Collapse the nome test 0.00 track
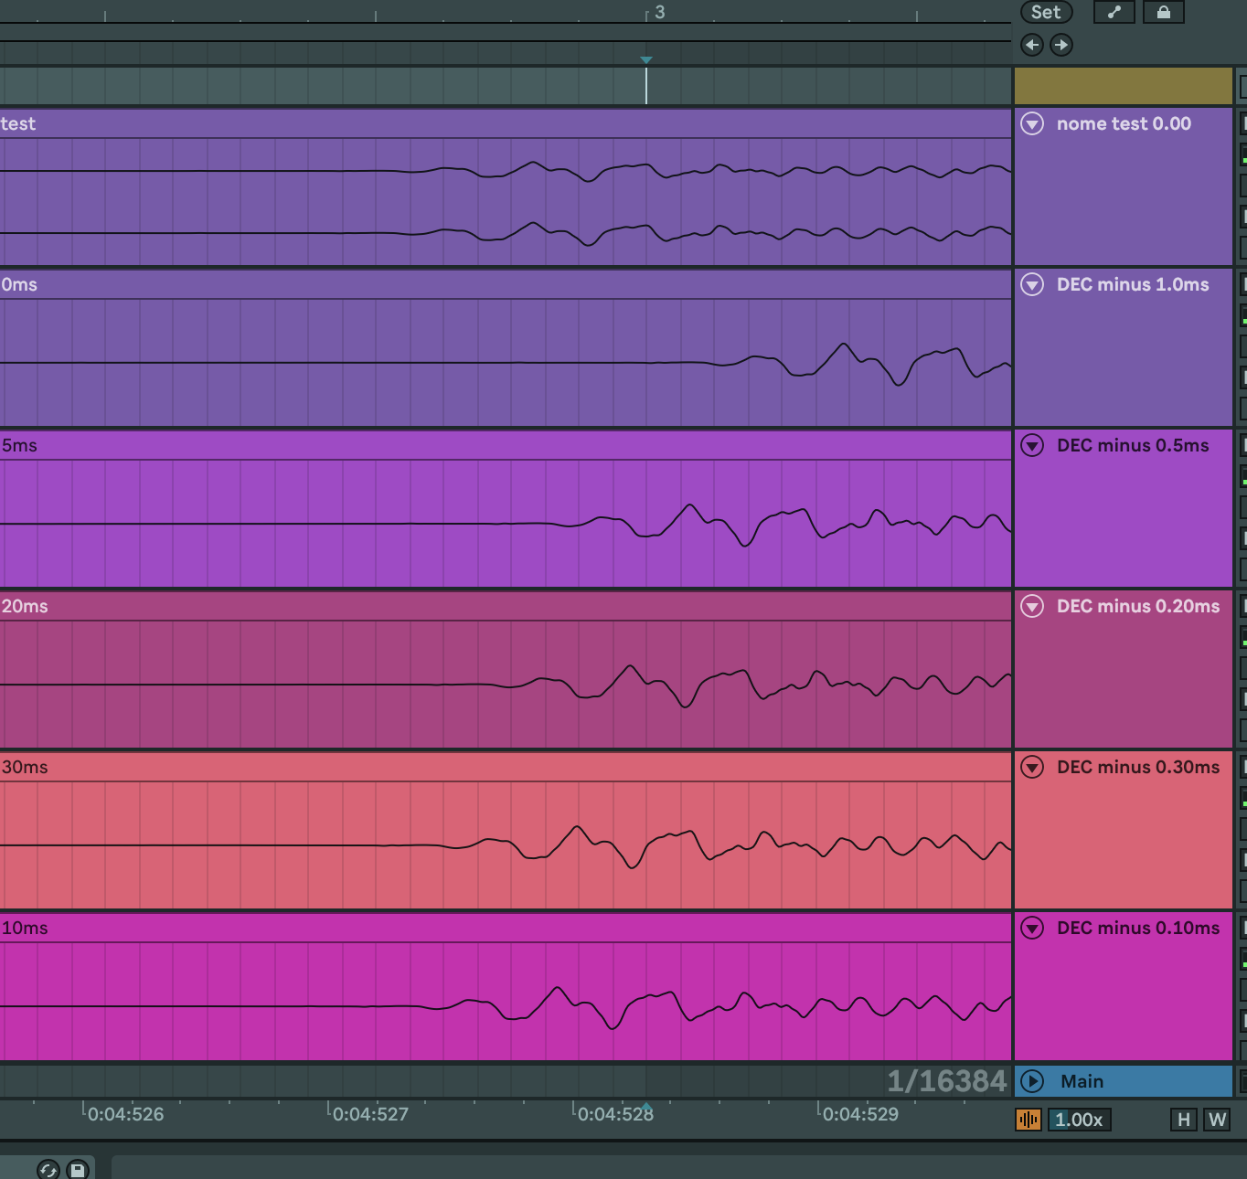The height and width of the screenshot is (1179, 1247). (x=1032, y=123)
